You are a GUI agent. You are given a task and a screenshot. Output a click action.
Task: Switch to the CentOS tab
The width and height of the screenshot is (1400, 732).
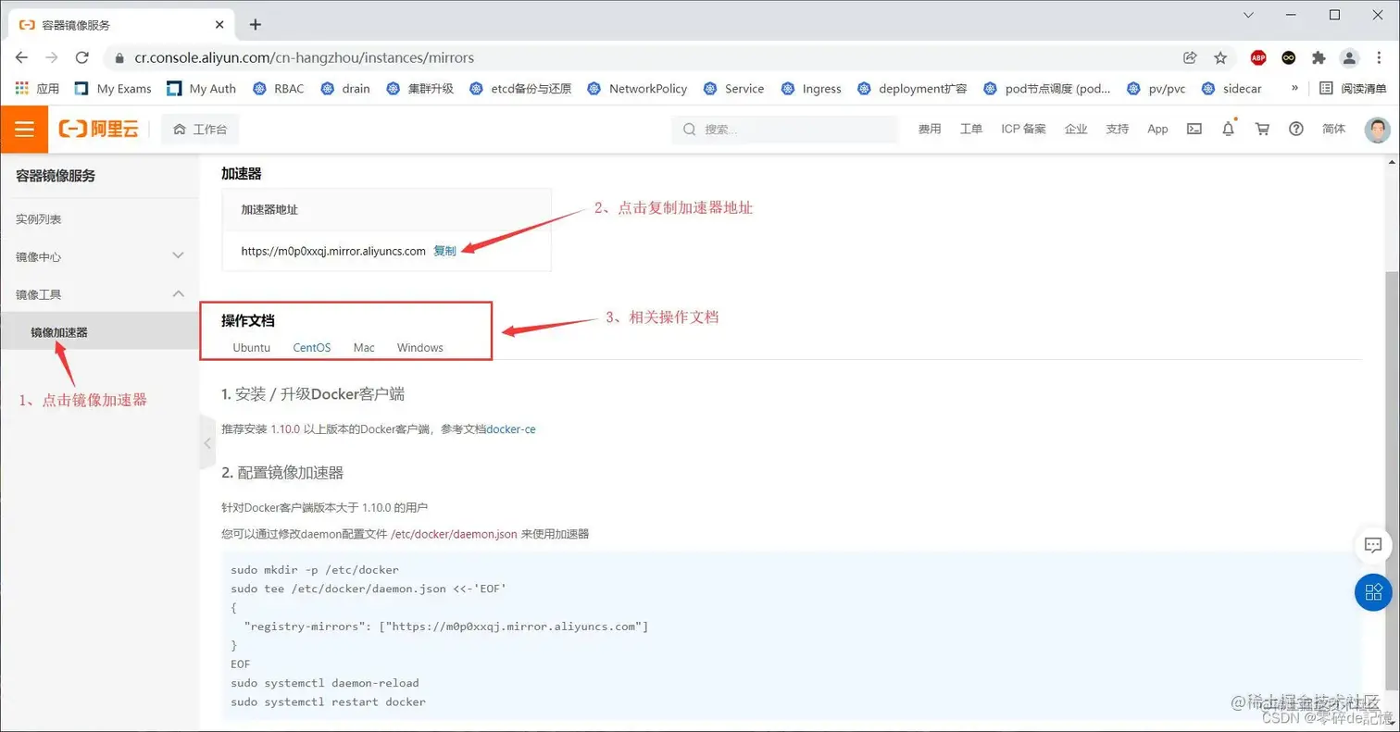point(312,347)
